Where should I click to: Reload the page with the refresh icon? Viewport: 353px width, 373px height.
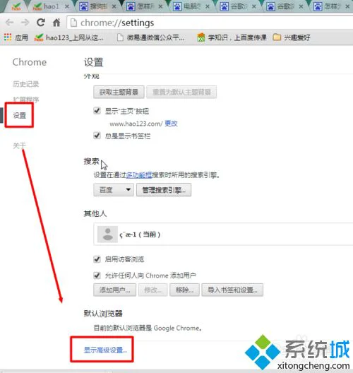(41, 23)
